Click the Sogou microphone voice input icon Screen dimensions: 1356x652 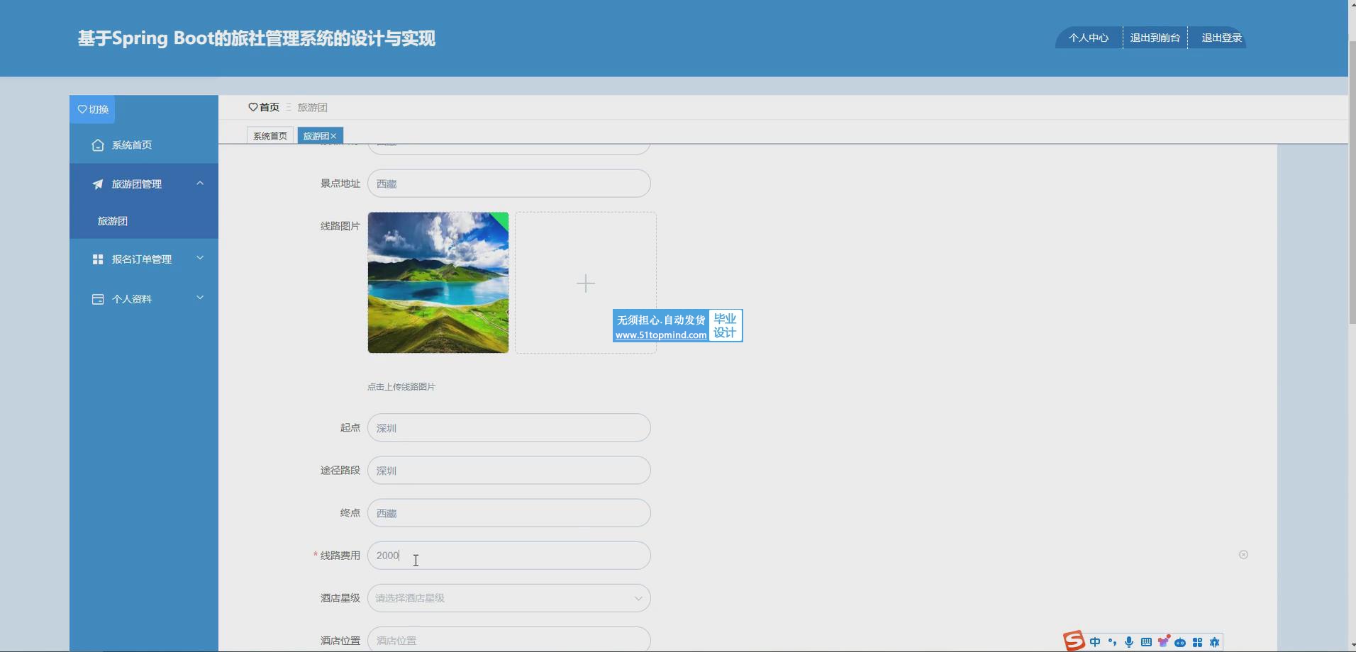tap(1129, 642)
